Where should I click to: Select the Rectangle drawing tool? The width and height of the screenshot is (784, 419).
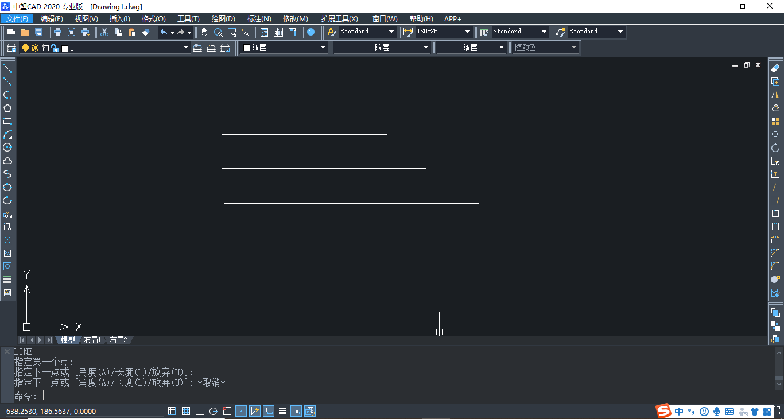coord(8,121)
